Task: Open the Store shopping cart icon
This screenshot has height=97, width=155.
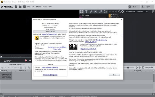Action: 105,12
